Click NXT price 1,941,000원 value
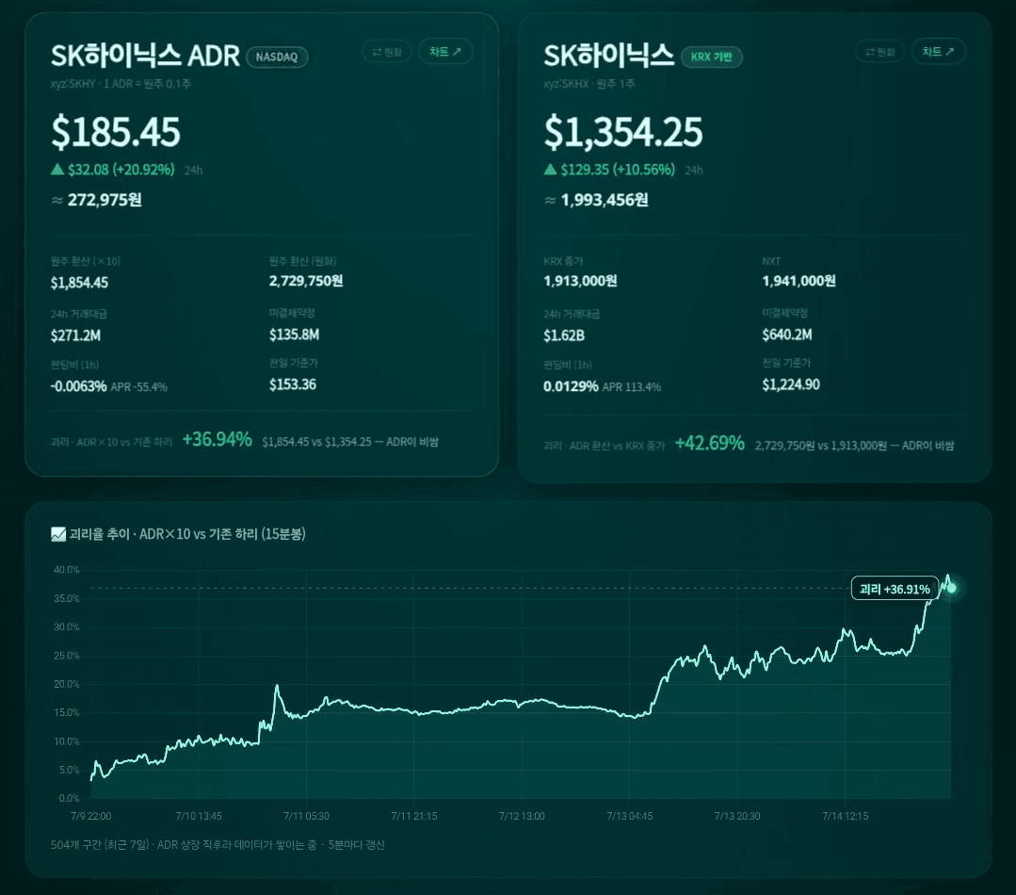The height and width of the screenshot is (895, 1016). (x=798, y=281)
